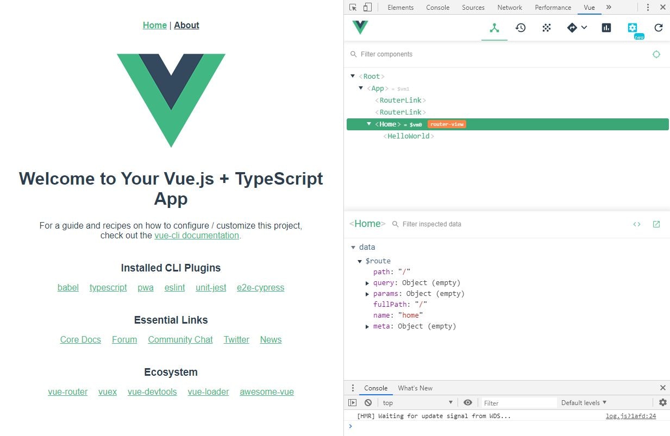Viewport: 670px width, 436px height.
Task: Focus the console Filter input
Action: tap(519, 403)
